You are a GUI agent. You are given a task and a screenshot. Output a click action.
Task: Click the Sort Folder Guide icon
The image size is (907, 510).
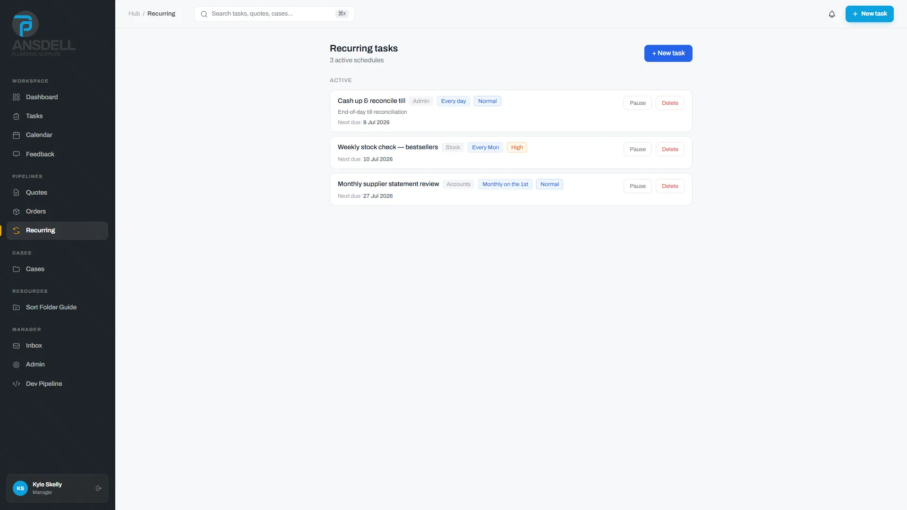tap(16, 307)
